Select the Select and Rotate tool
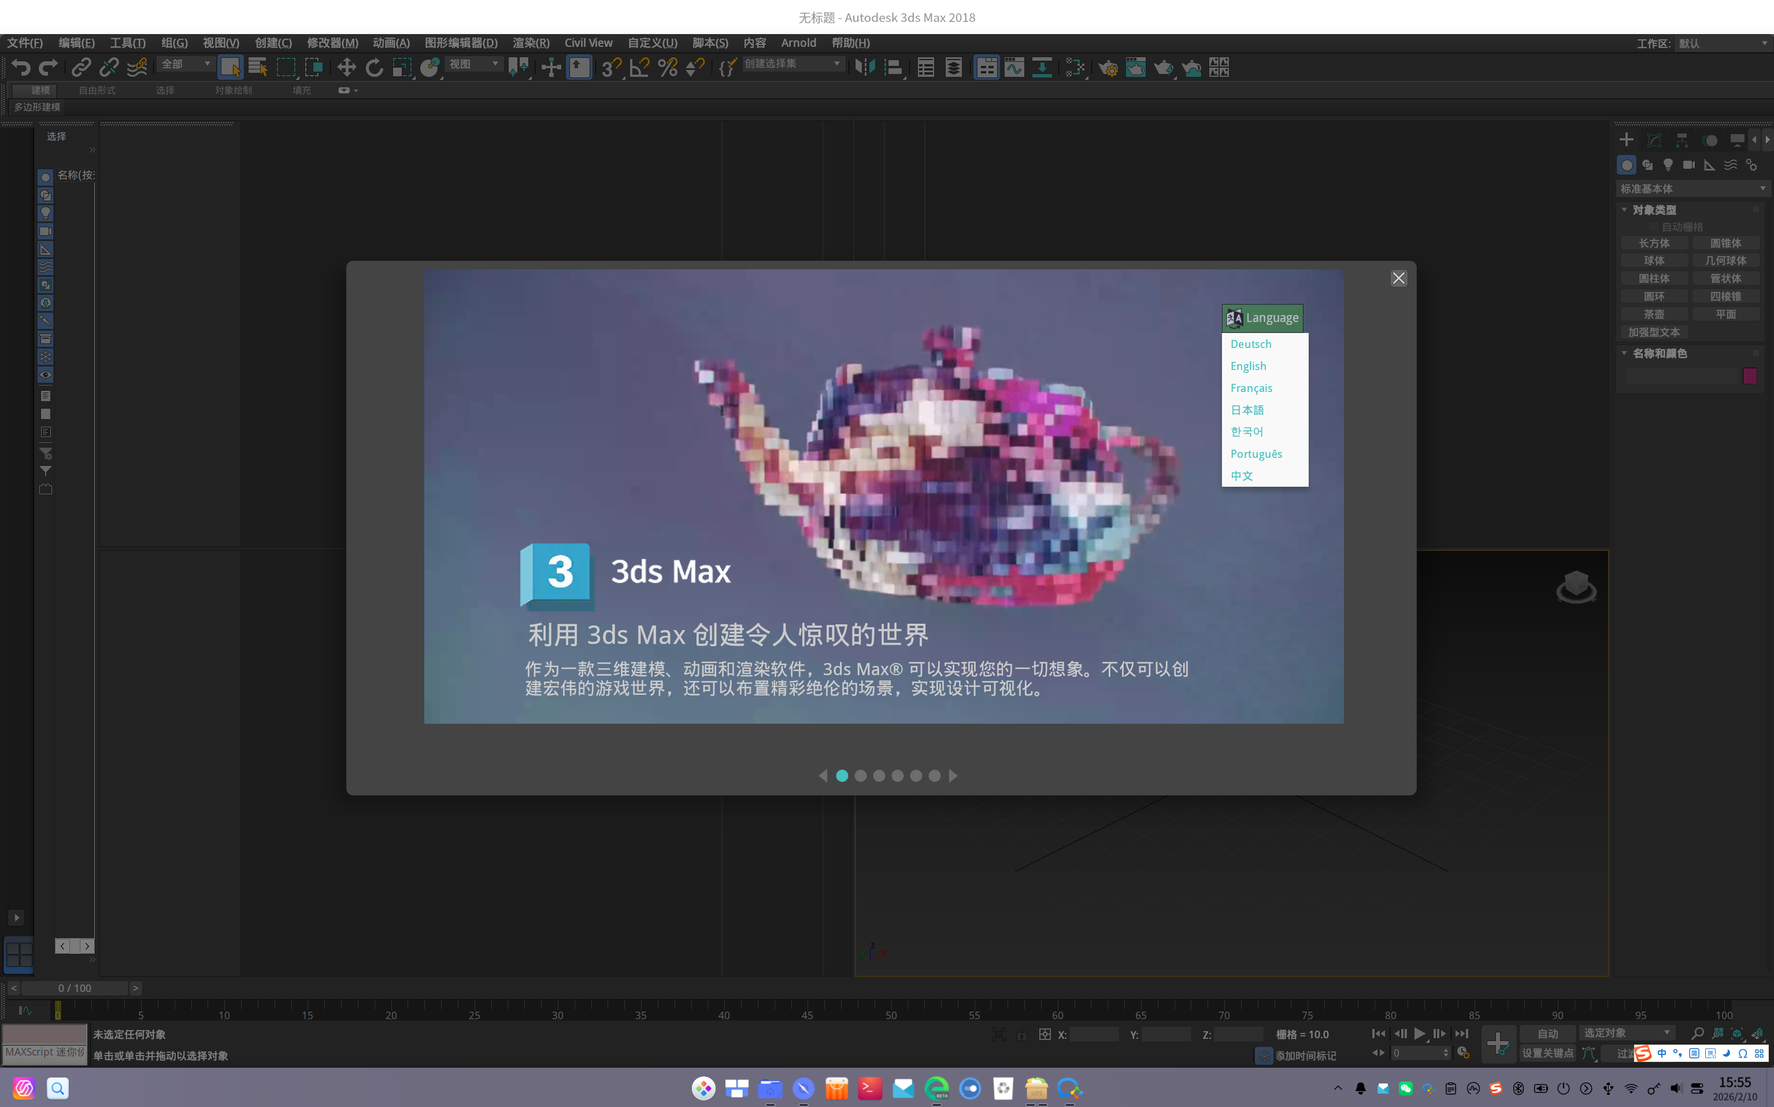Viewport: 1774px width, 1107px height. pos(374,68)
